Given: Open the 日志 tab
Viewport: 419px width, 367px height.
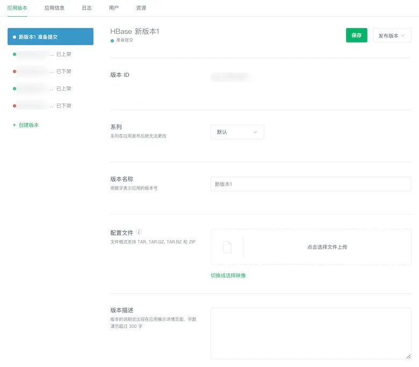Looking at the screenshot, I should point(87,8).
